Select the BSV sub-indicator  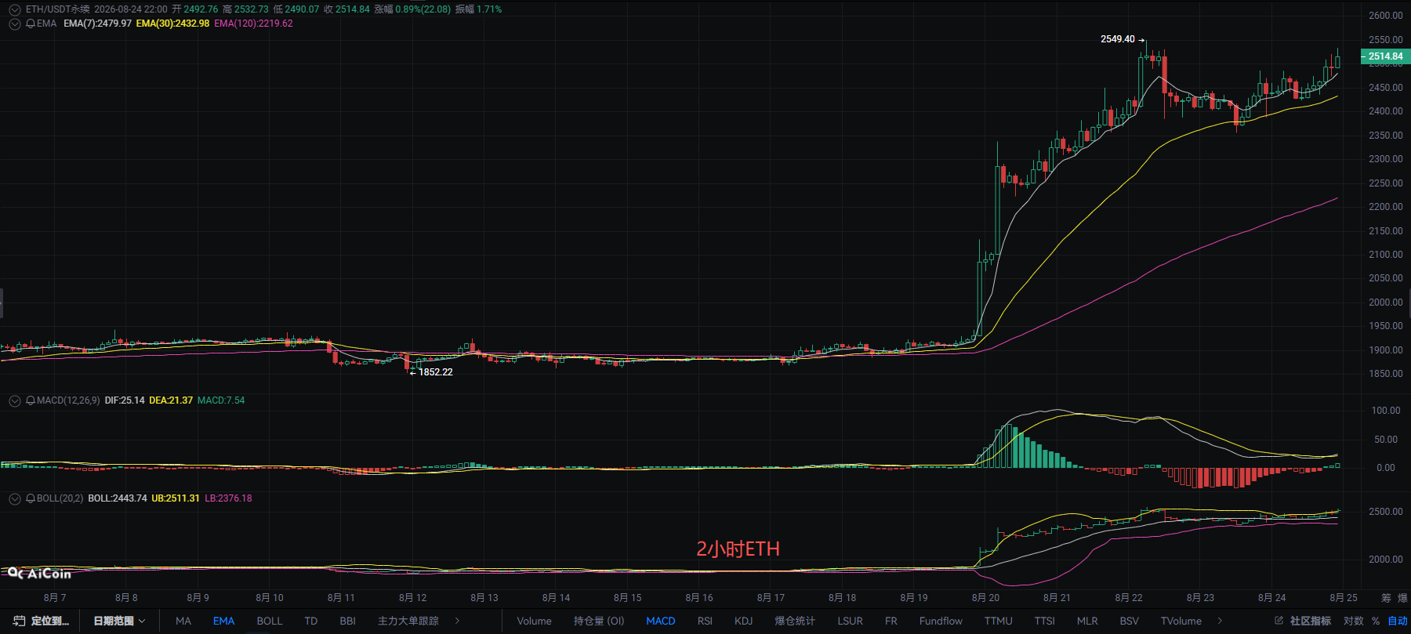tap(1129, 621)
